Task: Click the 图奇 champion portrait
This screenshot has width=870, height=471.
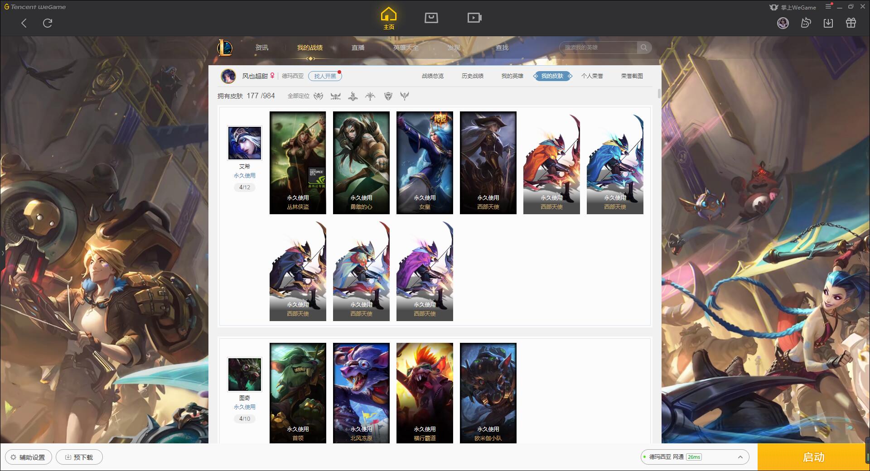Action: pyautogui.click(x=245, y=375)
